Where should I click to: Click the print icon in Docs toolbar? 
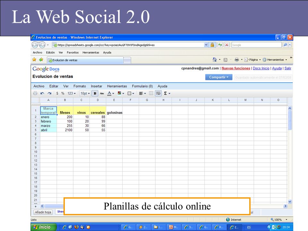(35, 93)
